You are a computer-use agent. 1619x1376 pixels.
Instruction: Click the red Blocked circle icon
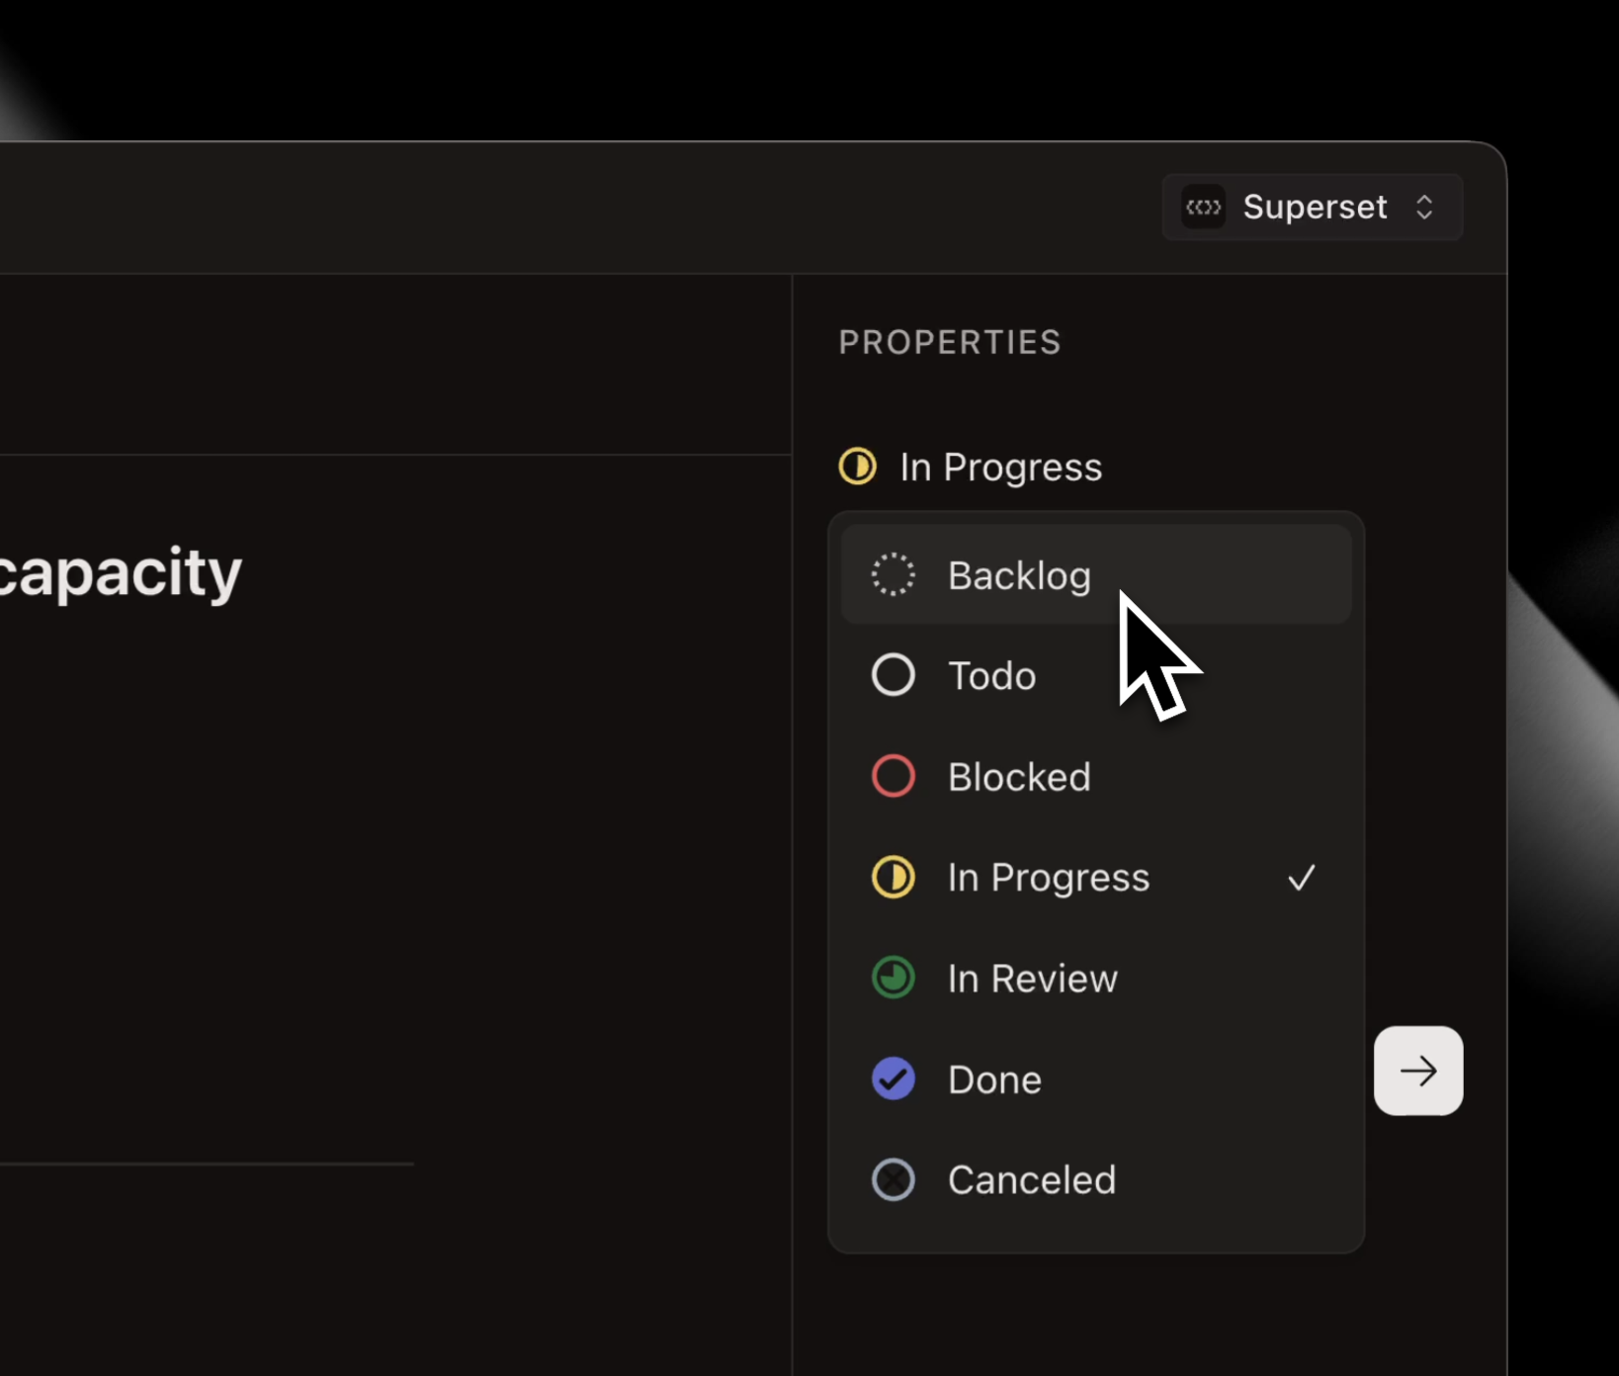(893, 776)
